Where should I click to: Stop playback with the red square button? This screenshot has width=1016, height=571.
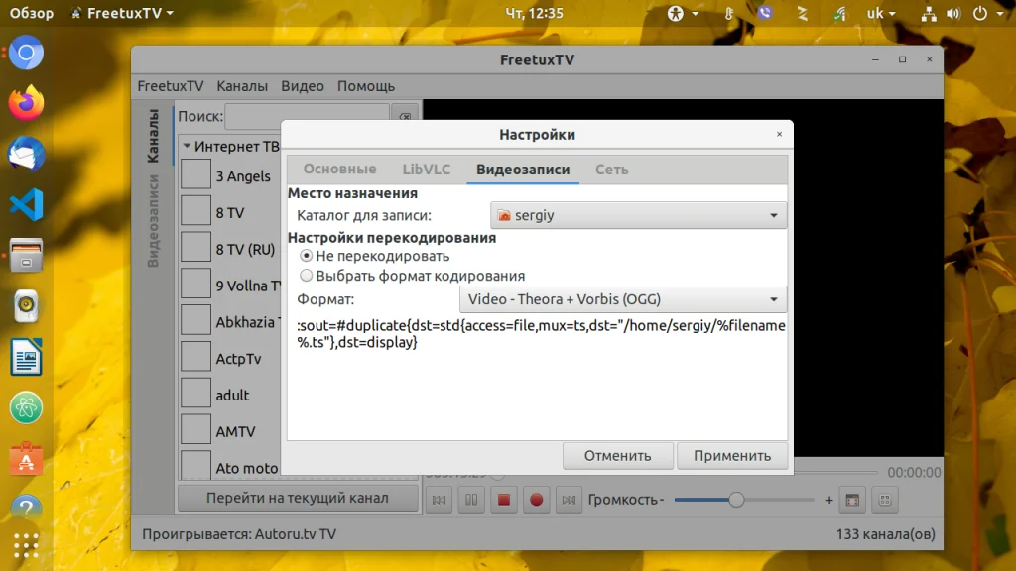click(503, 500)
